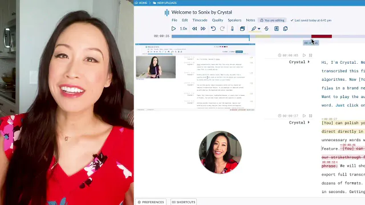
Task: Play the transcript audio
Action: 173,28
